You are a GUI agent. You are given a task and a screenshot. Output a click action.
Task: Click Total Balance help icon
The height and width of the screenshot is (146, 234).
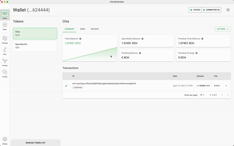pos(80,39)
